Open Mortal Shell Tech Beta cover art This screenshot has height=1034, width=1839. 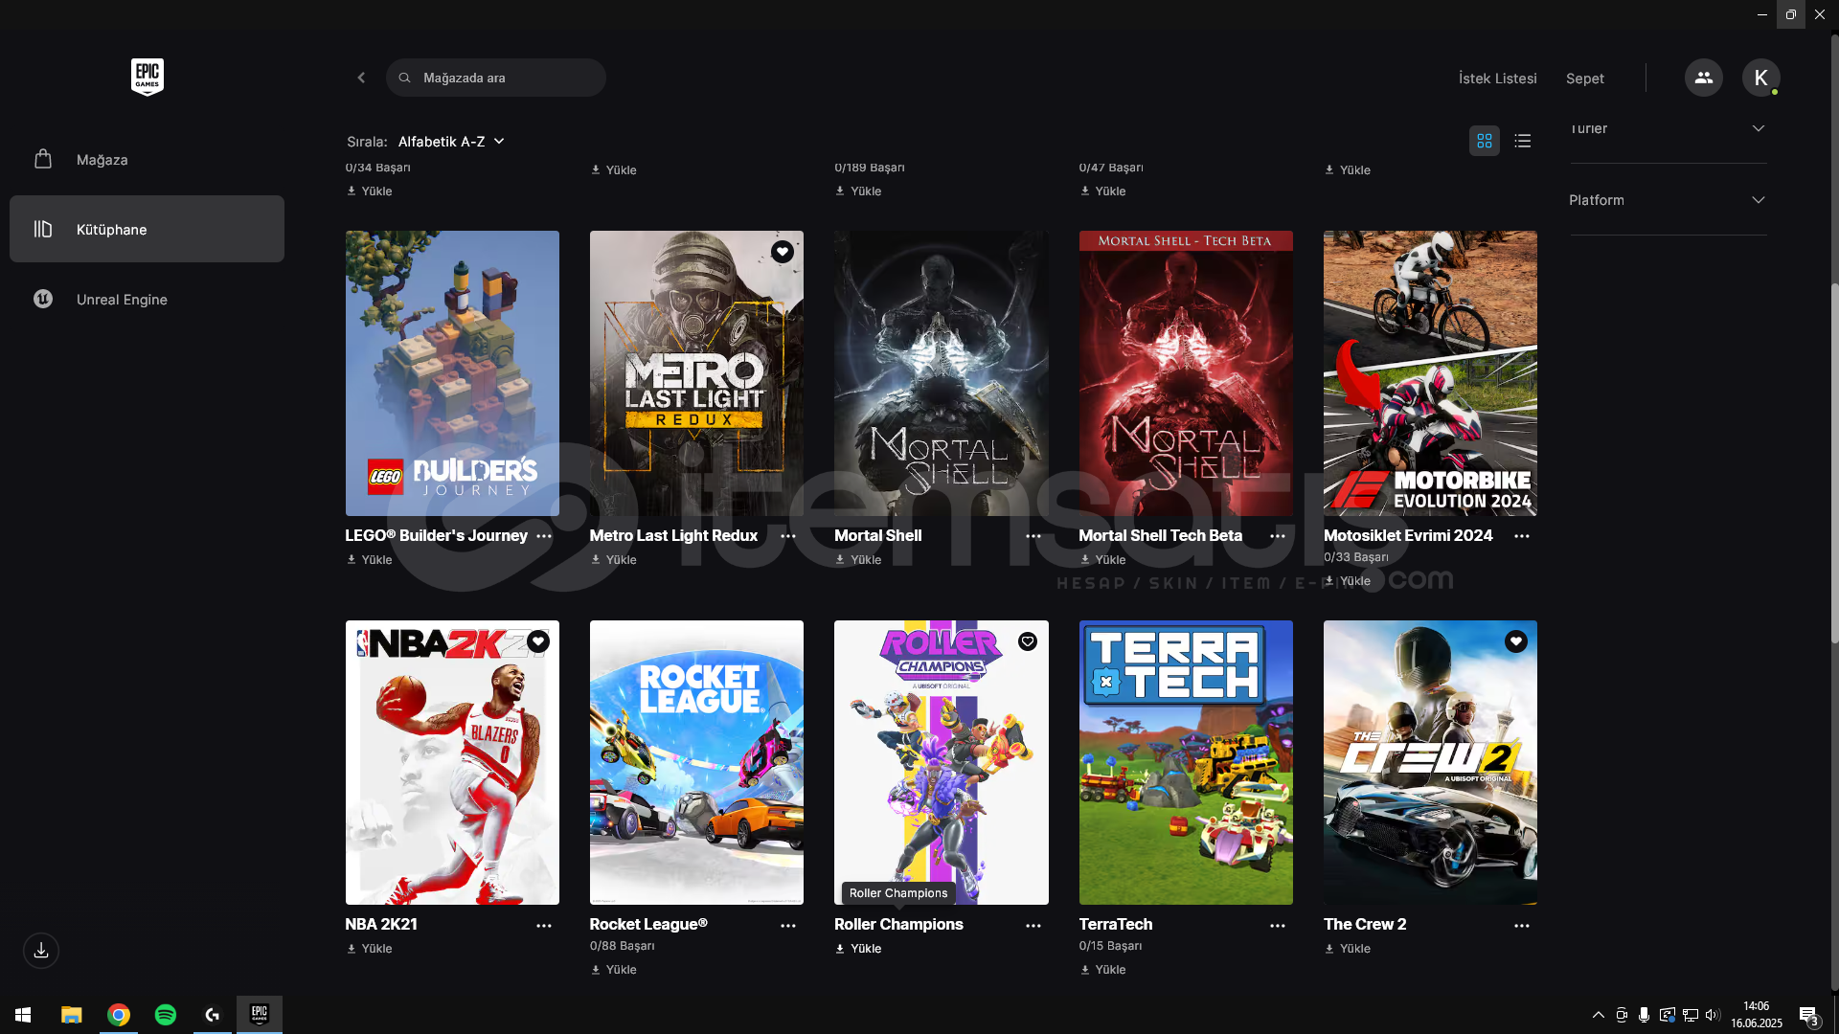[1186, 373]
